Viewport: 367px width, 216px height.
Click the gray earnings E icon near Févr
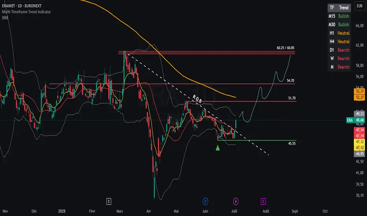point(109,201)
